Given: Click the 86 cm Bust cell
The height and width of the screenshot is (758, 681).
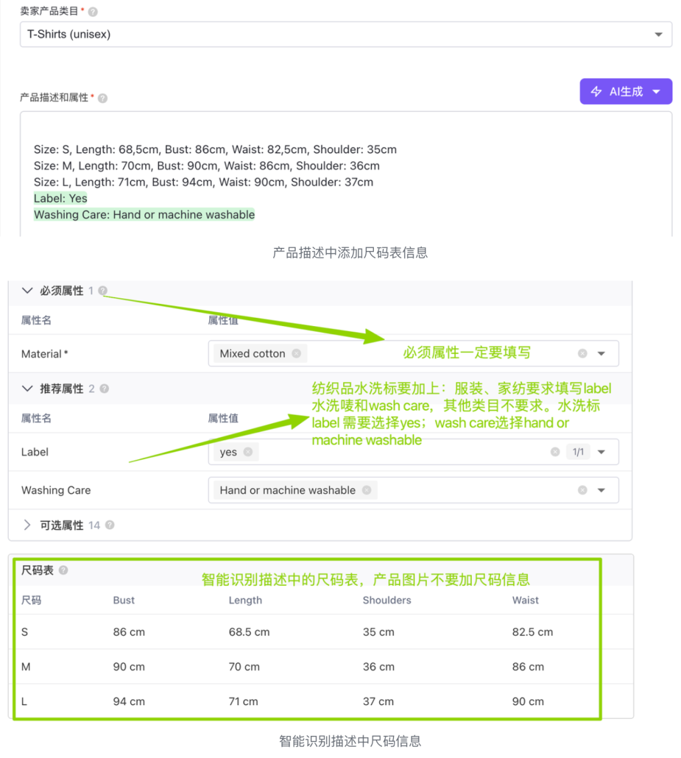Looking at the screenshot, I should coord(129,632).
